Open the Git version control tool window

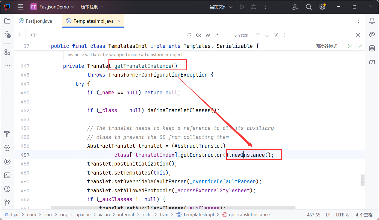click(x=7, y=202)
